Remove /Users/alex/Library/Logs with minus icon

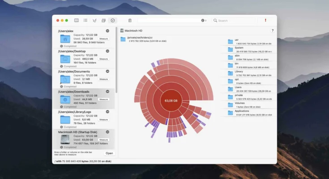tap(107, 111)
